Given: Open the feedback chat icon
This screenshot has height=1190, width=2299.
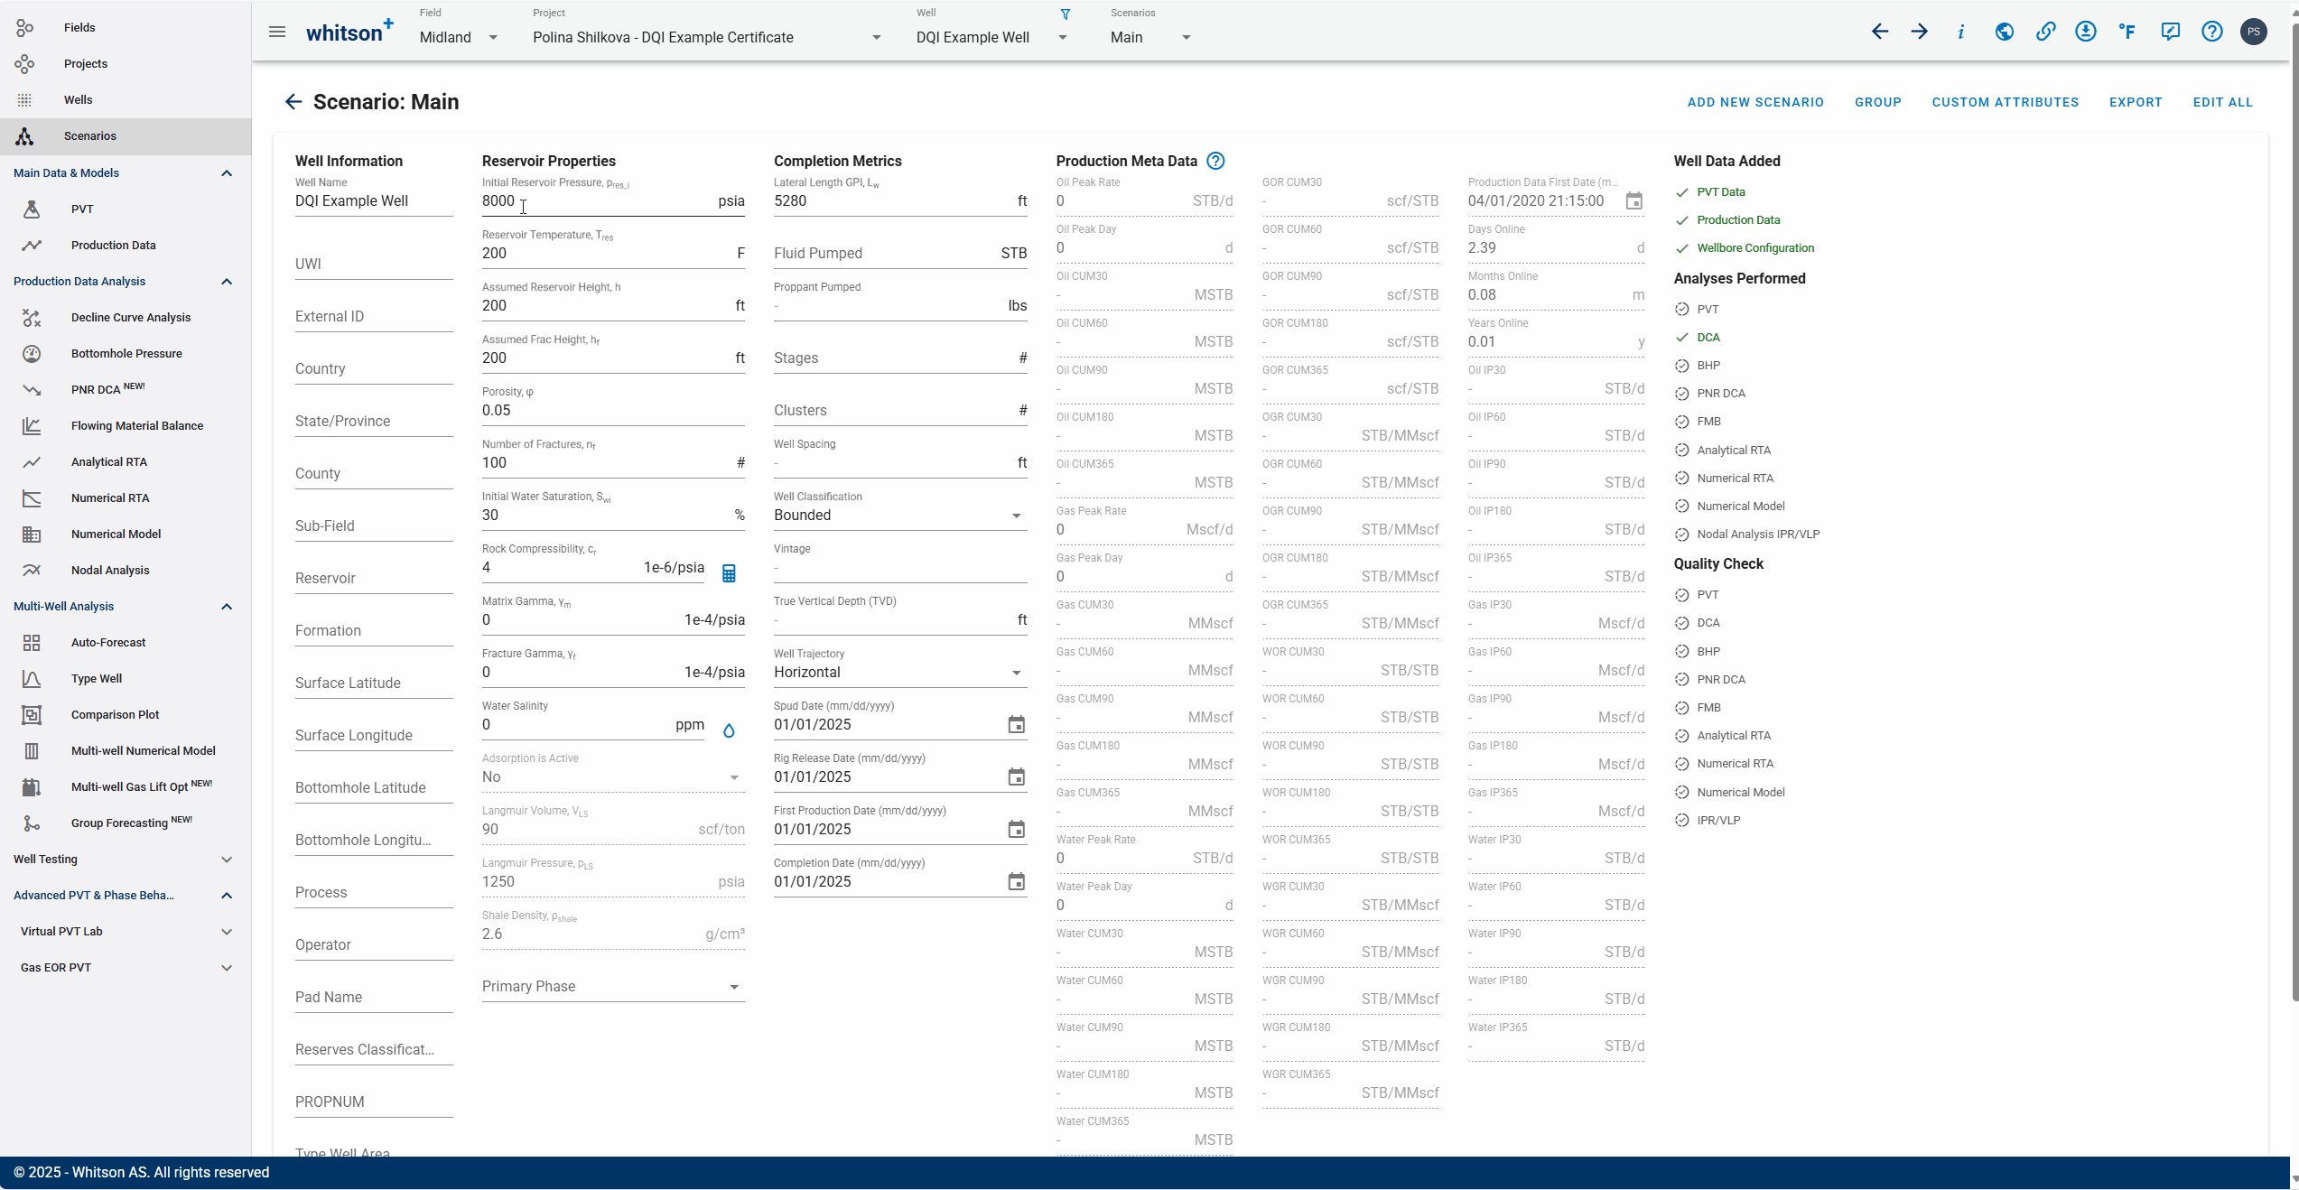Looking at the screenshot, I should pyautogui.click(x=2171, y=32).
